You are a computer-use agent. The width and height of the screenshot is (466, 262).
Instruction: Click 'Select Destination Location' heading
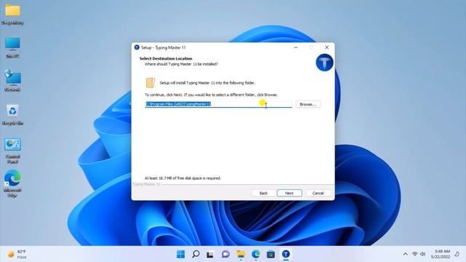[x=166, y=58]
